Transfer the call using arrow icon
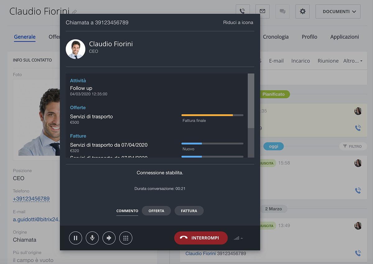Screen dimensions: 373x264 coord(109,238)
